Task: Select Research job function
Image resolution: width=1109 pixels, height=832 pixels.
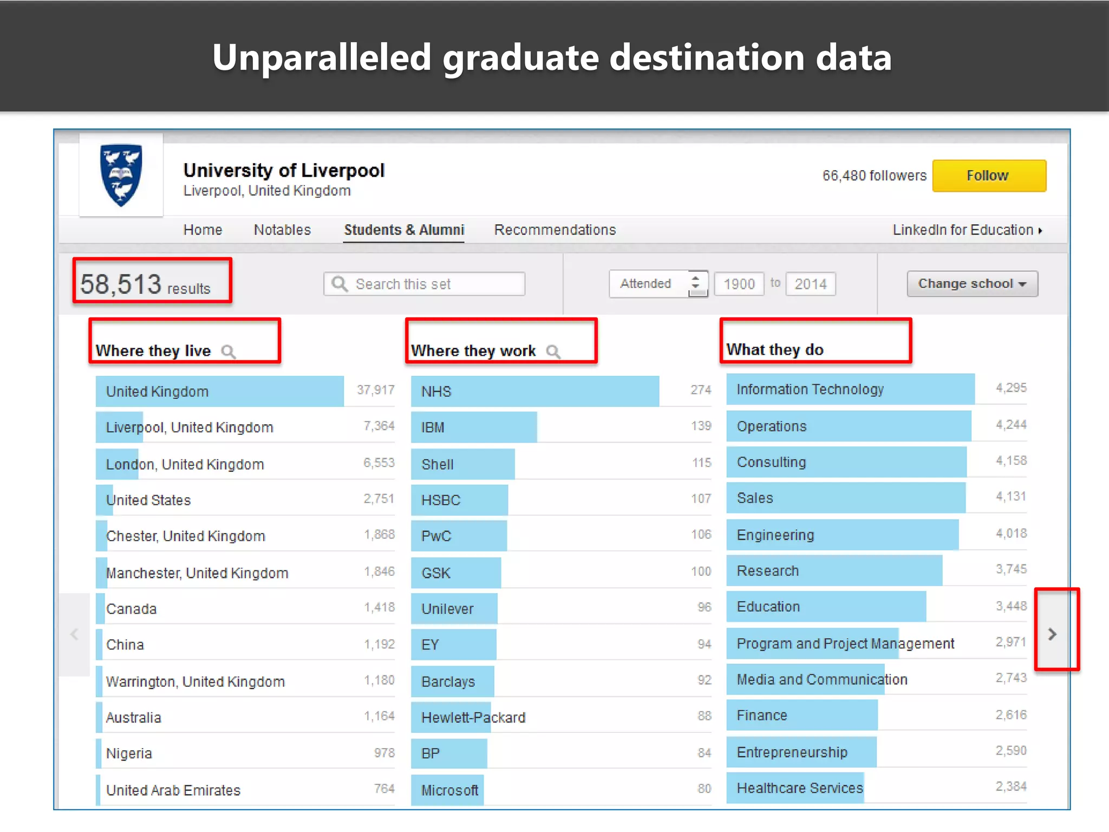Action: 877,570
